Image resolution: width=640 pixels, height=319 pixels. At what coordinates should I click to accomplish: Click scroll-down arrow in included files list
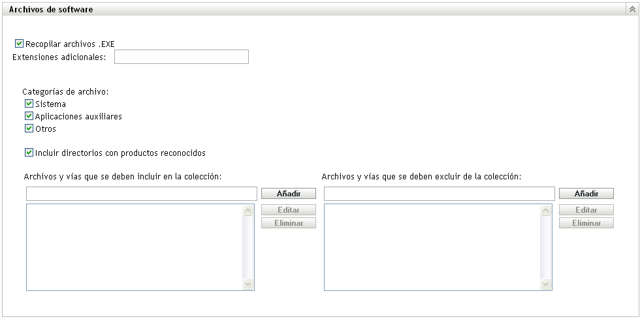click(248, 284)
